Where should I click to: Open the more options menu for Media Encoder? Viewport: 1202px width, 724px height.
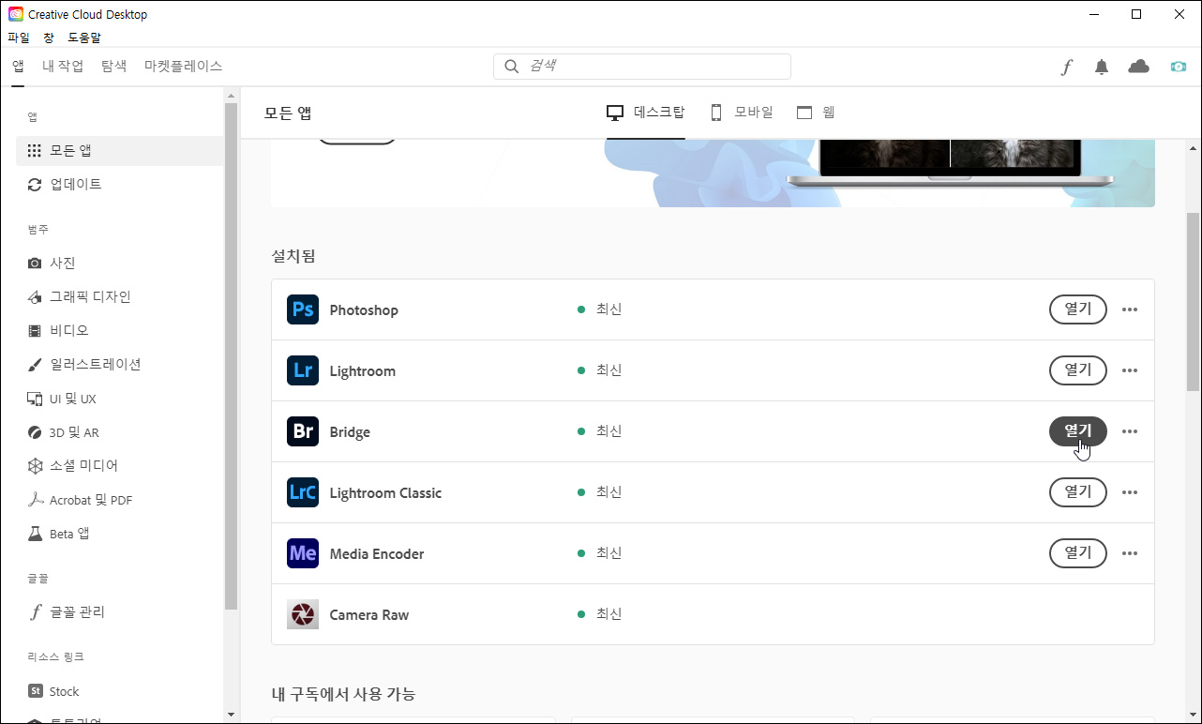point(1130,552)
